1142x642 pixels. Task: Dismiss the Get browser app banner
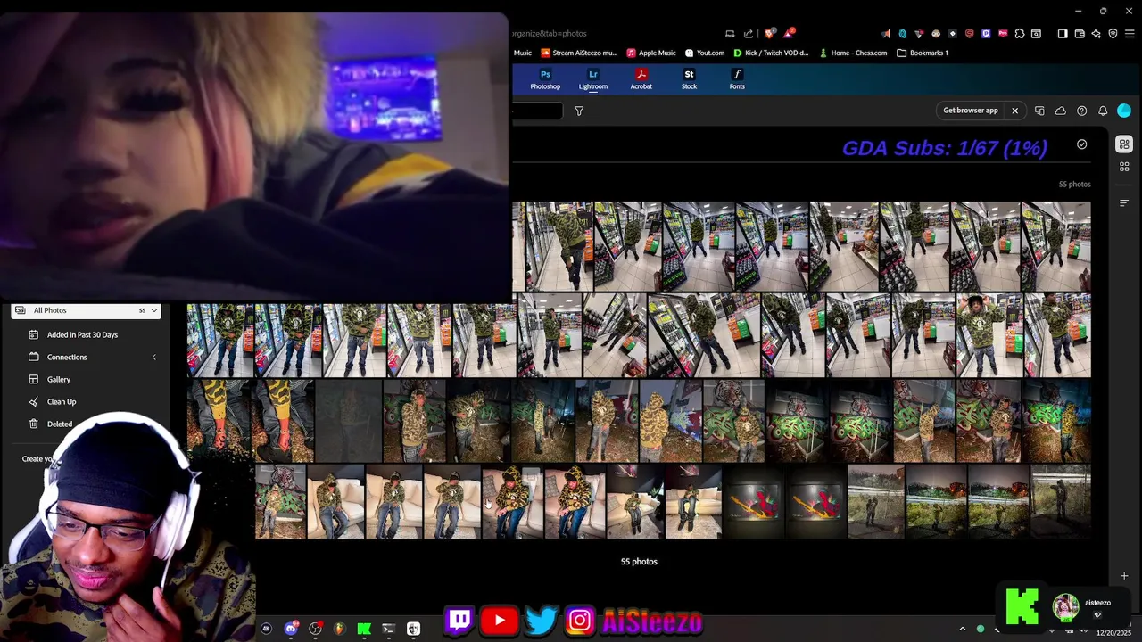(x=1014, y=111)
